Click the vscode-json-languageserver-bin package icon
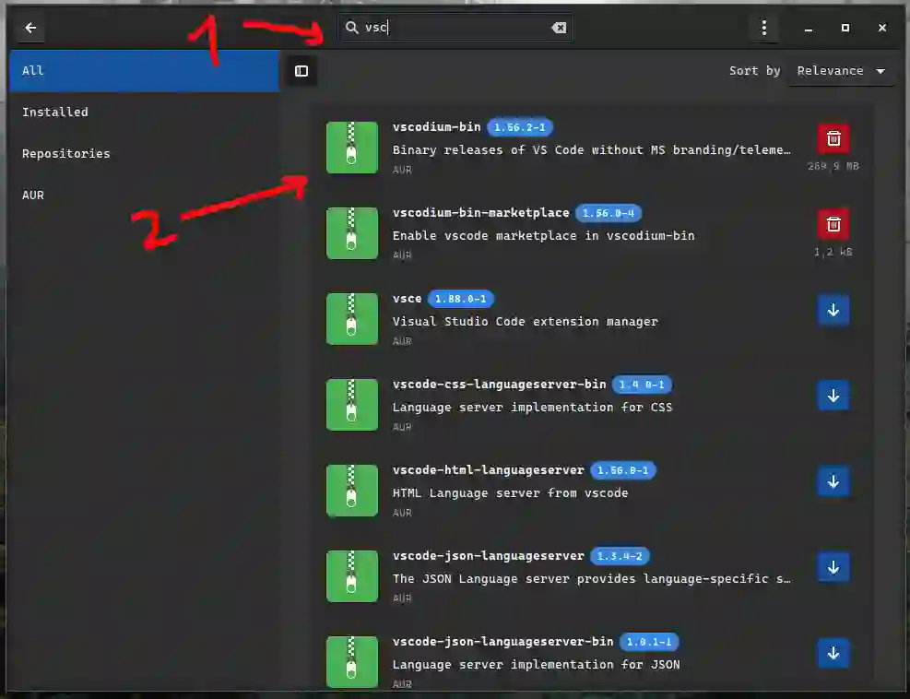The height and width of the screenshot is (699, 910). [351, 662]
